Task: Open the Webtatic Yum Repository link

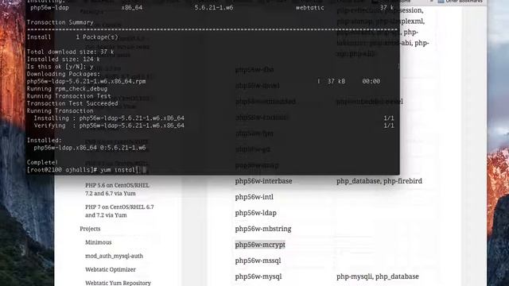Action: (x=118, y=283)
